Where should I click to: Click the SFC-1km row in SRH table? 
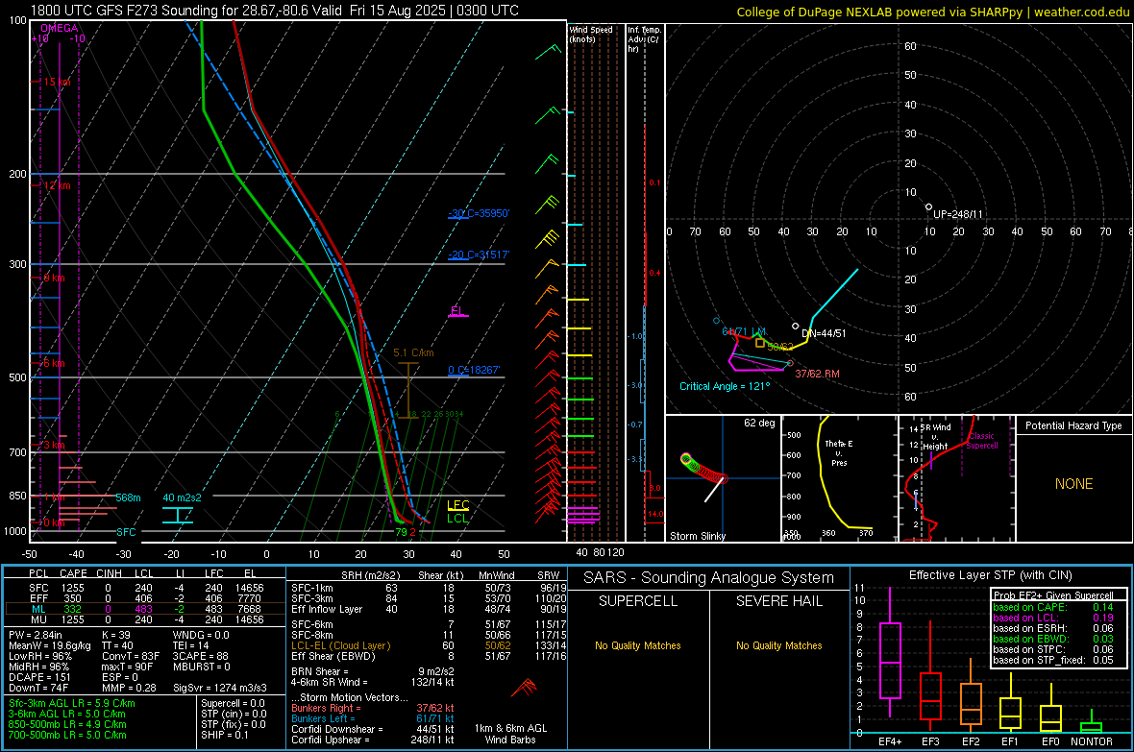tap(429, 588)
